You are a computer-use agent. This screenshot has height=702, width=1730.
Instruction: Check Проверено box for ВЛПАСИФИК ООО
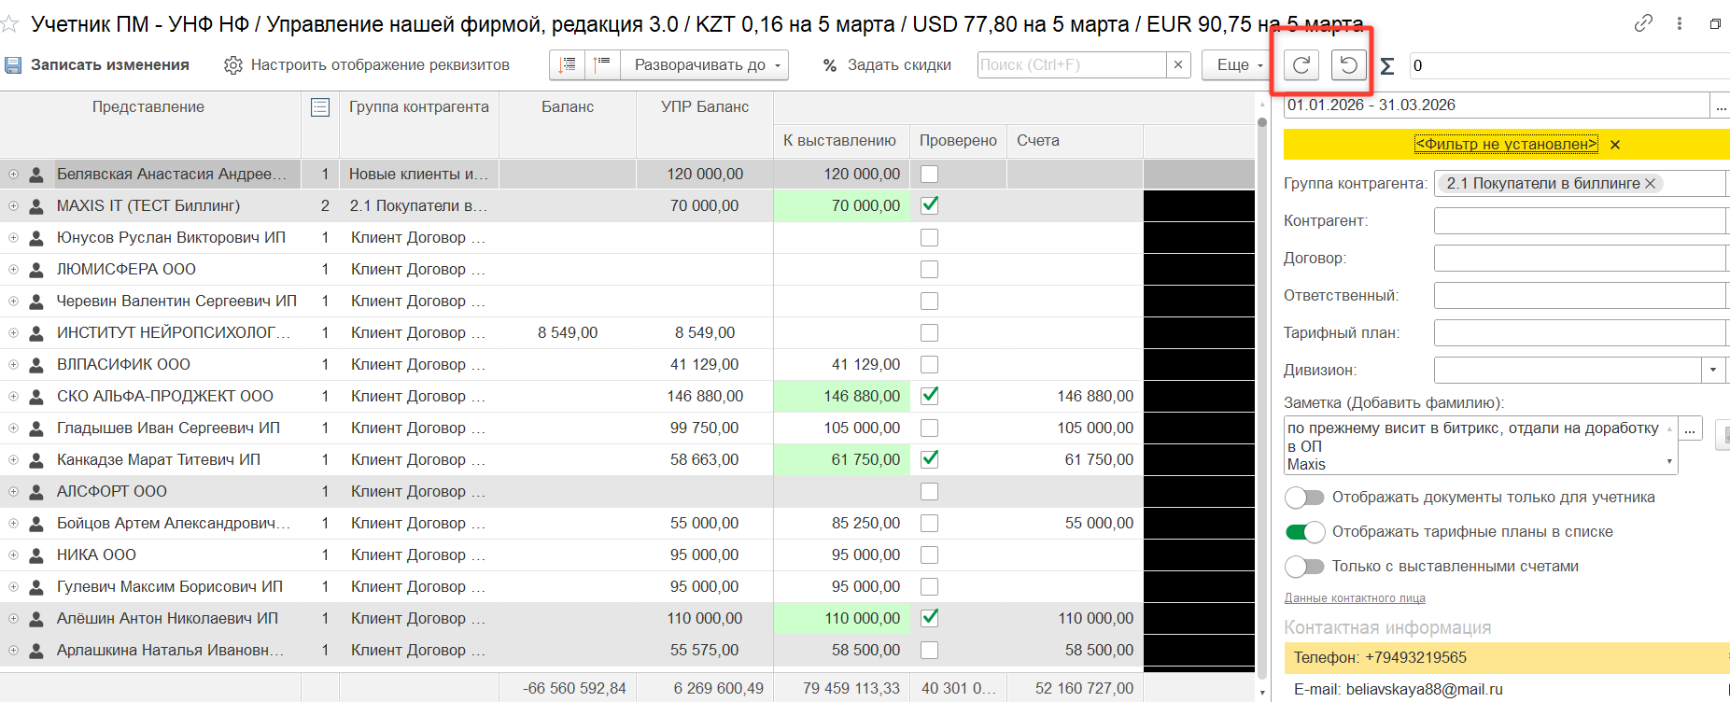929,365
